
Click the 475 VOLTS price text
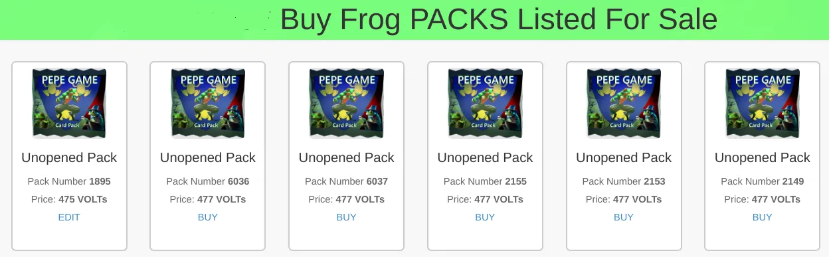[83, 199]
